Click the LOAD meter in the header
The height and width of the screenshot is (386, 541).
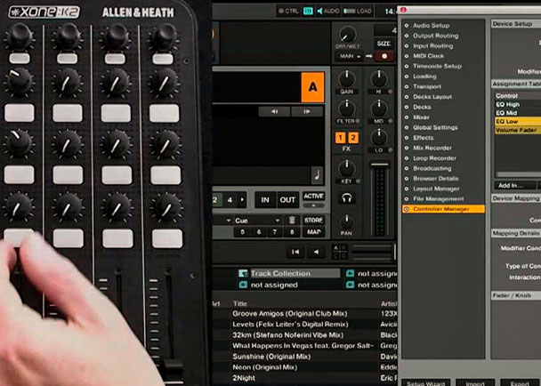point(358,11)
